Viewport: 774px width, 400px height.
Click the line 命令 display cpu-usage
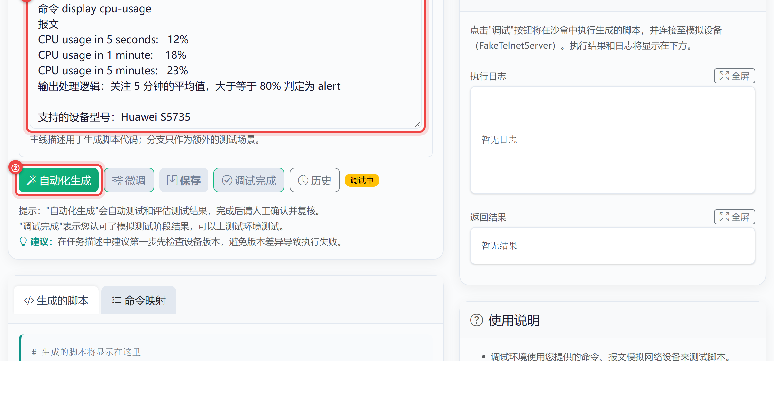point(94,9)
